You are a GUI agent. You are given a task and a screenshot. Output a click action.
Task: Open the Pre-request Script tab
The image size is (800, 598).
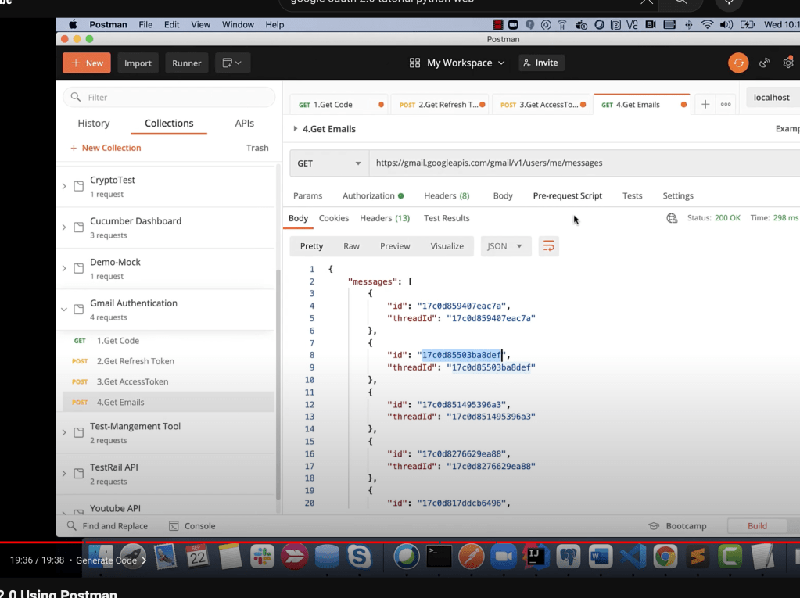pos(567,195)
